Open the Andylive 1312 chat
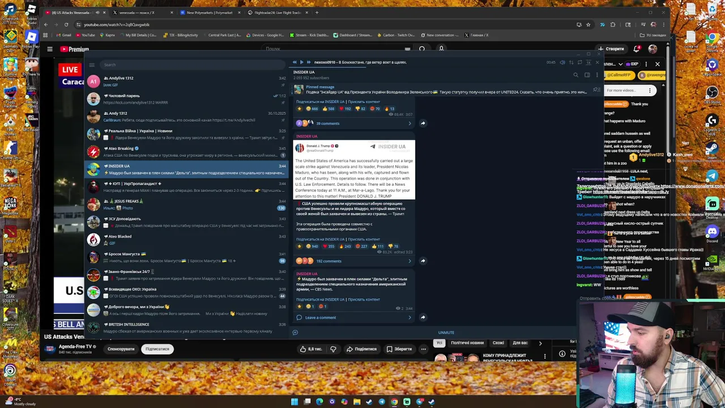Screen dimensions: 725x408 pos(187,82)
